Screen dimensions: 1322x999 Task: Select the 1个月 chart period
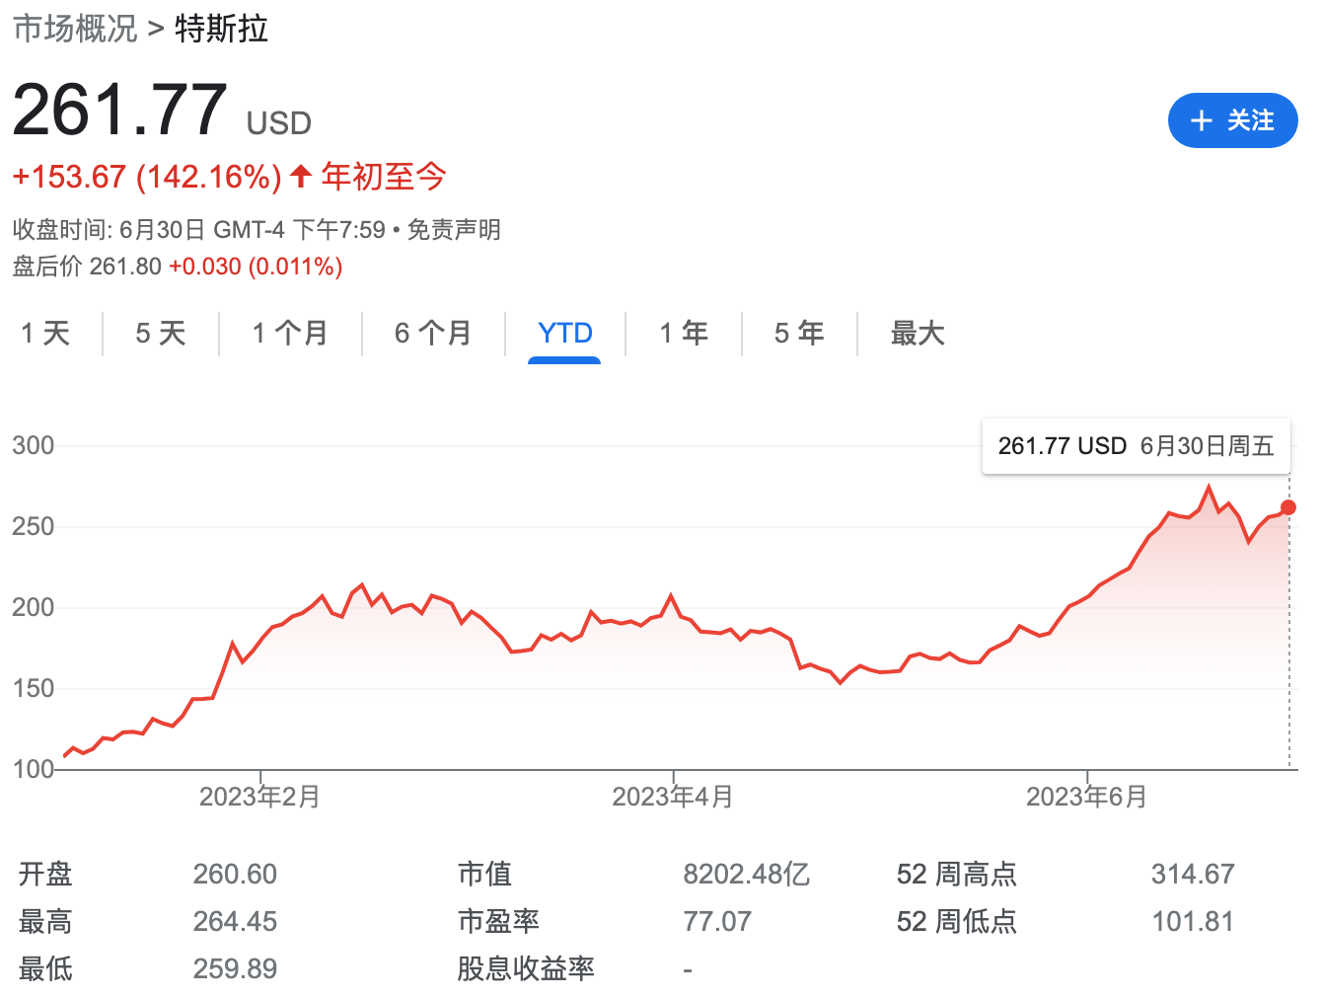click(x=290, y=334)
